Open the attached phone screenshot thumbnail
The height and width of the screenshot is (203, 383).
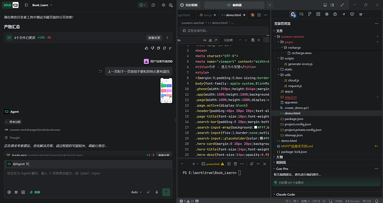[x=166, y=90]
